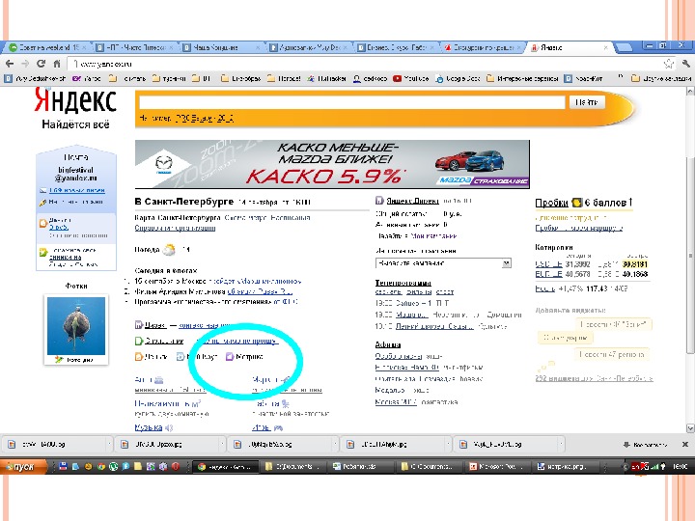Open a new tab with the new-tab button

pyautogui.click(x=625, y=47)
